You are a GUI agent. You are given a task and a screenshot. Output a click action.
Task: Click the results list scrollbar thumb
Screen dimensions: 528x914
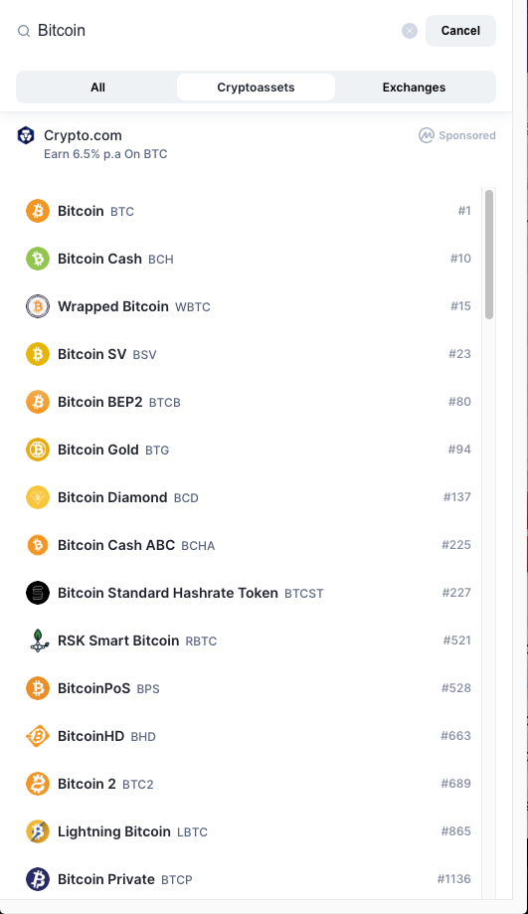point(489,255)
